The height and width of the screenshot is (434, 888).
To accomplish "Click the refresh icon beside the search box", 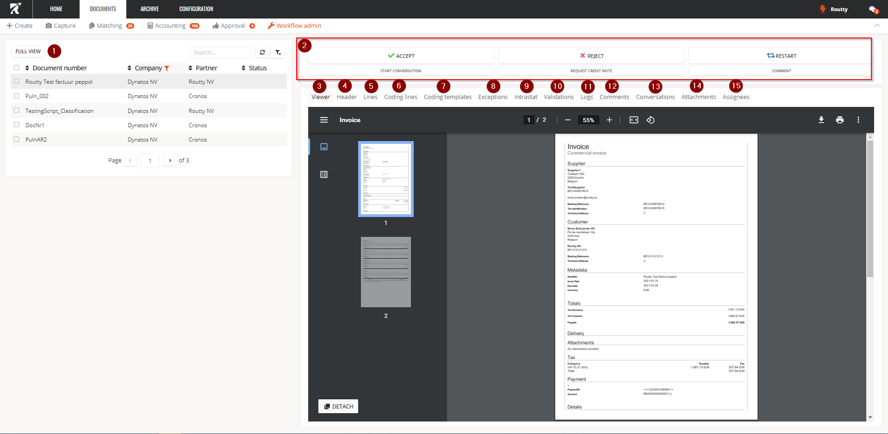I will pyautogui.click(x=262, y=52).
